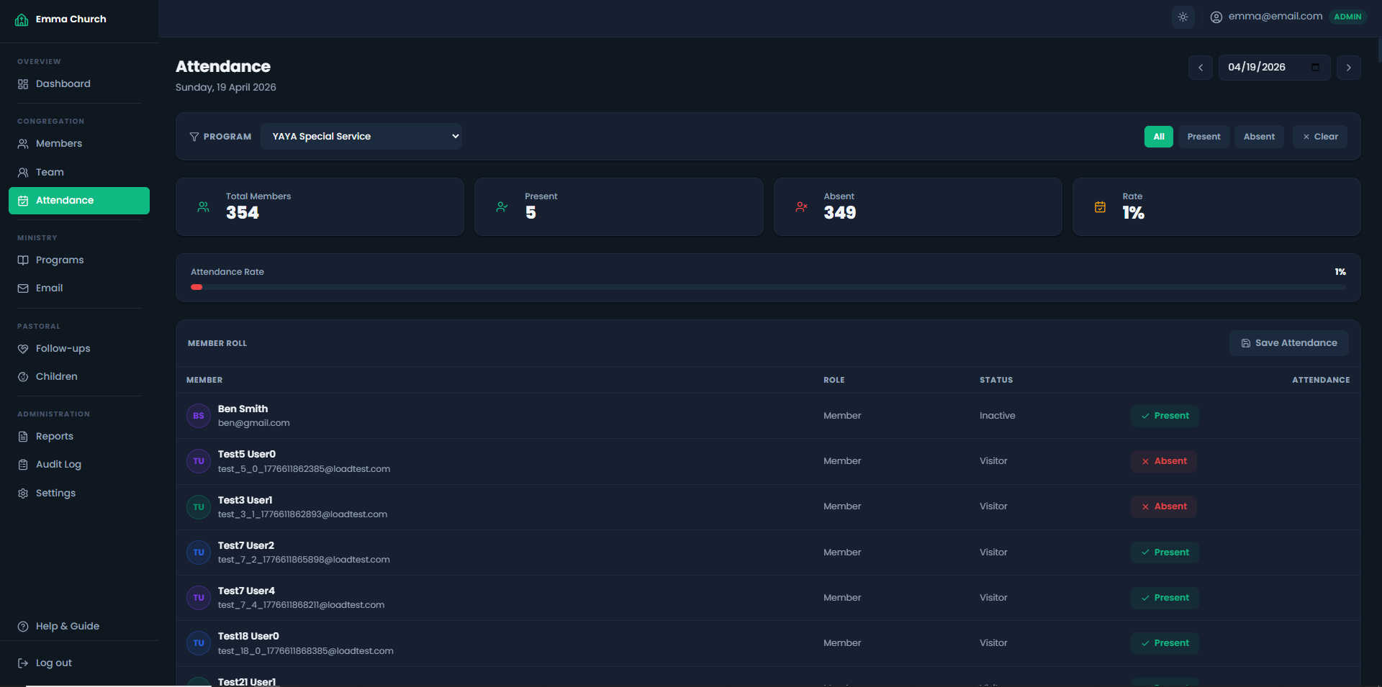Select the All attendance filter
1382x687 pixels.
point(1159,137)
